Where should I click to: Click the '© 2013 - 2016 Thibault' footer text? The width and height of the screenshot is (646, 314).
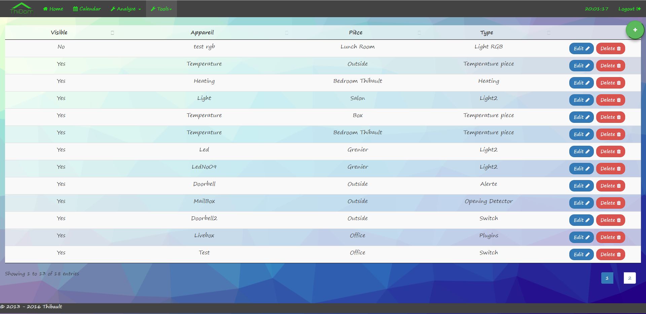(31, 307)
